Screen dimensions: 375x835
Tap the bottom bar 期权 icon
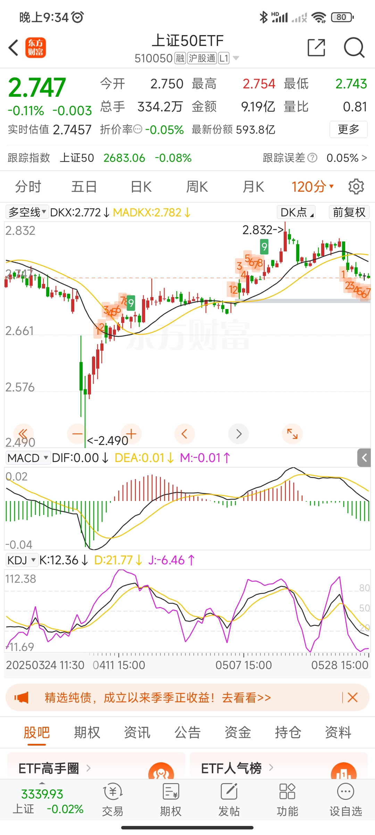(x=170, y=800)
